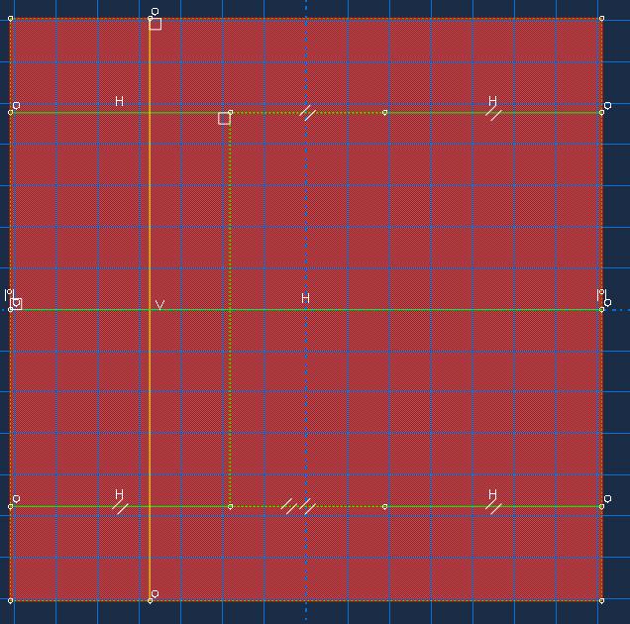Click coincident circle symbol near orange line bottom
Viewport: 630px width, 624px height.
tap(156, 594)
